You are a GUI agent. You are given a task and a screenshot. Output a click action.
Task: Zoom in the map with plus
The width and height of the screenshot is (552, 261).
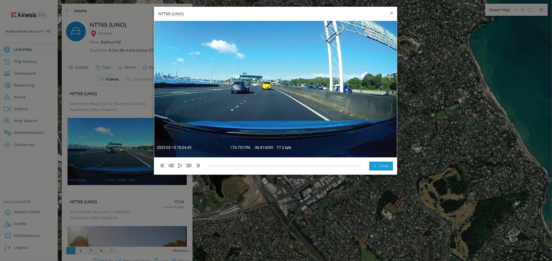(x=522, y=10)
